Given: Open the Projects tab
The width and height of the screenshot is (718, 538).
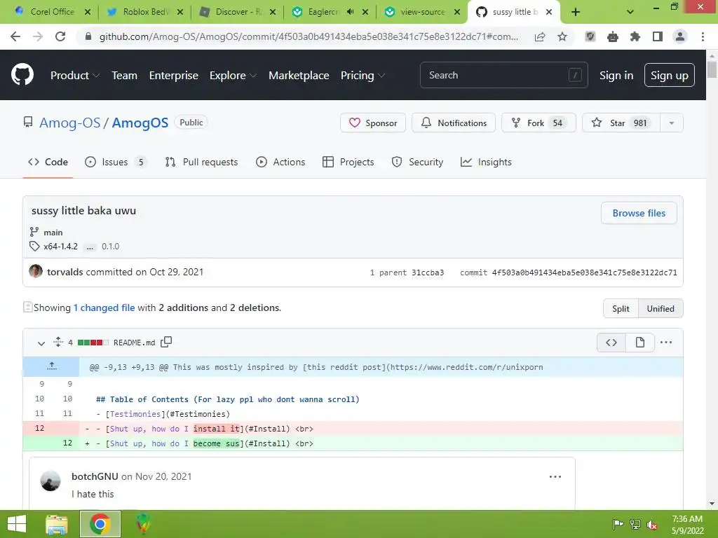Looking at the screenshot, I should pos(348,162).
